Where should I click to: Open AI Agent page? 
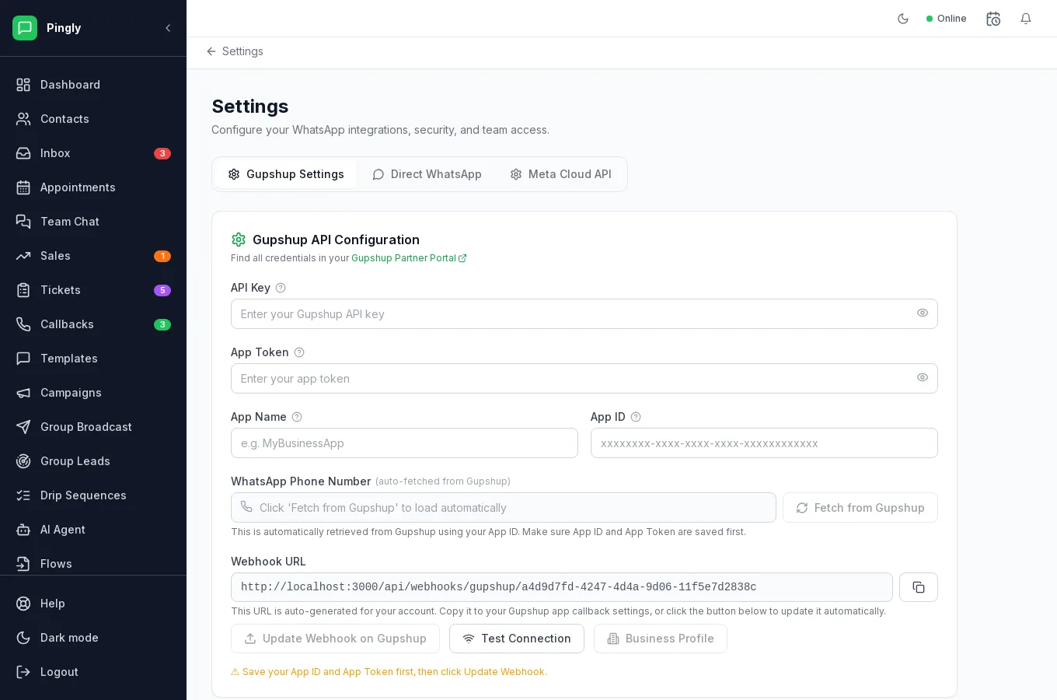coord(93,530)
